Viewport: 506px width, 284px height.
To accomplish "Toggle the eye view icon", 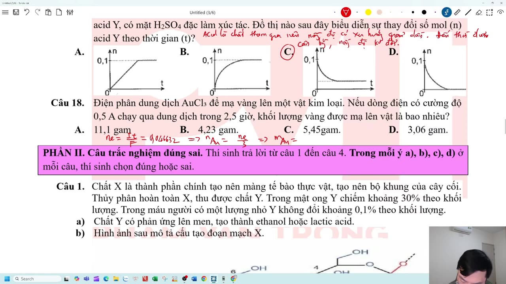I will [x=500, y=12].
